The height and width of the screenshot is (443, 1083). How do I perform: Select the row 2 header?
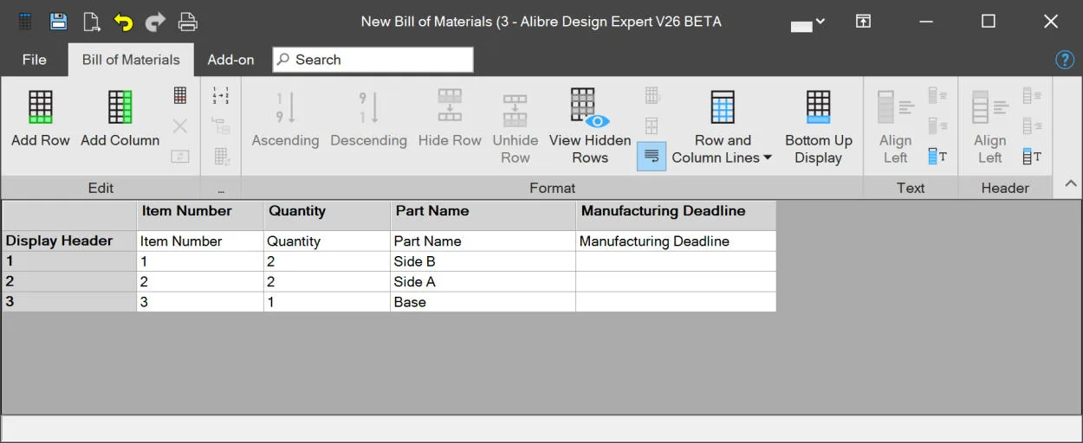point(68,281)
